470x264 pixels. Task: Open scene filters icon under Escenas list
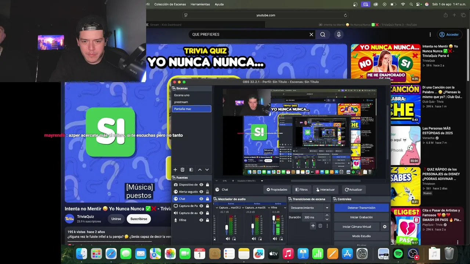pos(191,170)
